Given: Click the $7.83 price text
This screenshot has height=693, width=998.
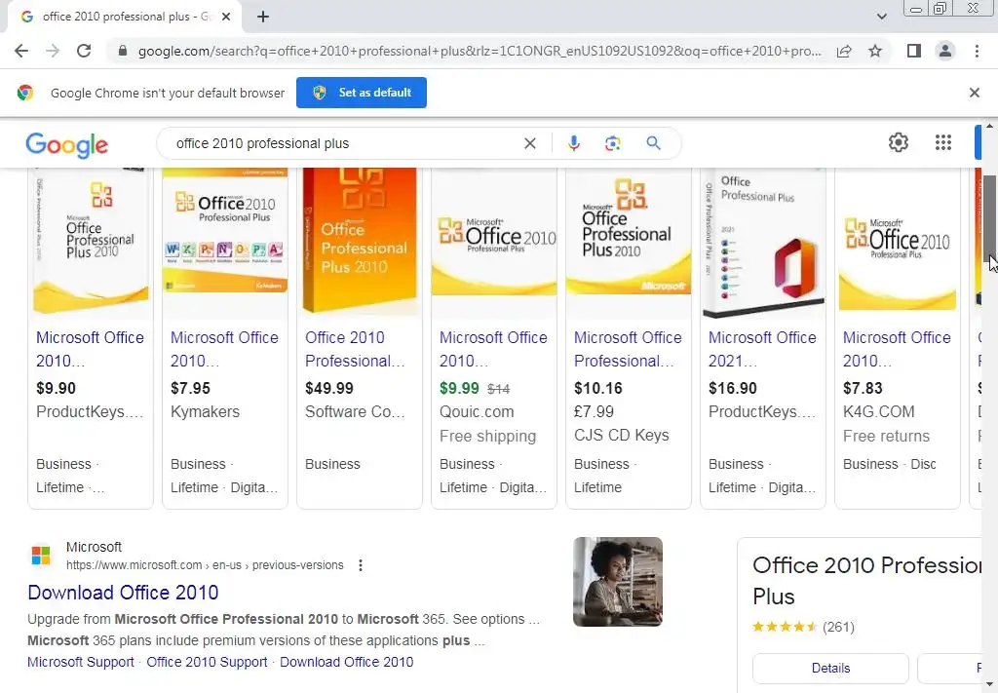Looking at the screenshot, I should tap(863, 388).
